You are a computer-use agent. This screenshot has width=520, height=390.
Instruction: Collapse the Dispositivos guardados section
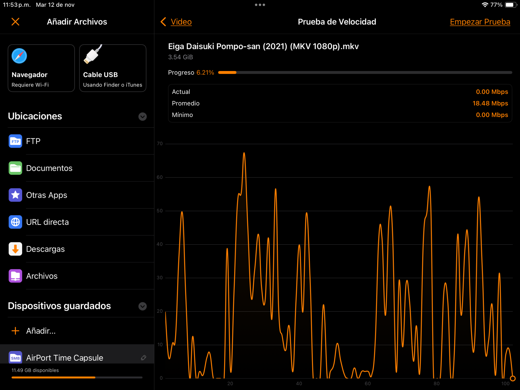pyautogui.click(x=142, y=306)
